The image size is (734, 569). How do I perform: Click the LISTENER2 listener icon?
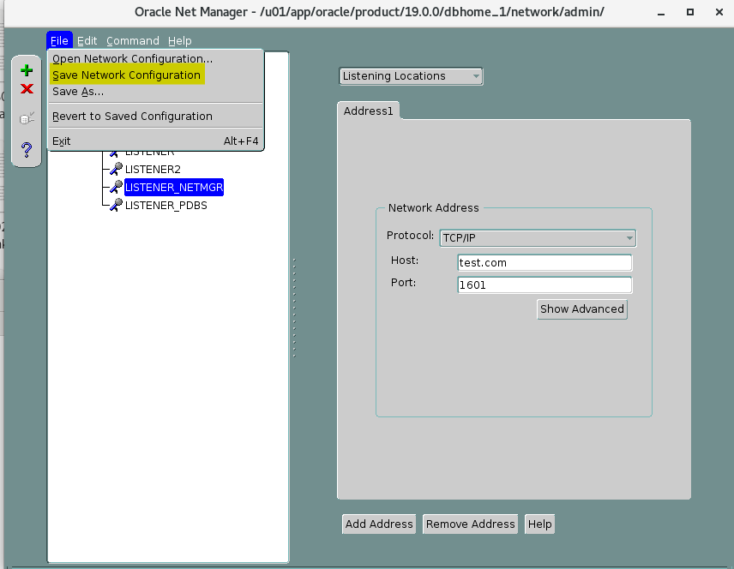pyautogui.click(x=116, y=169)
